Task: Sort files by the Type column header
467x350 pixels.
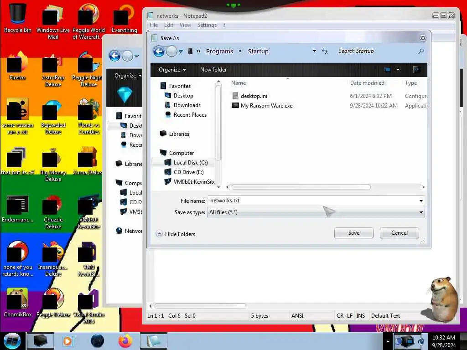Action: (x=411, y=83)
